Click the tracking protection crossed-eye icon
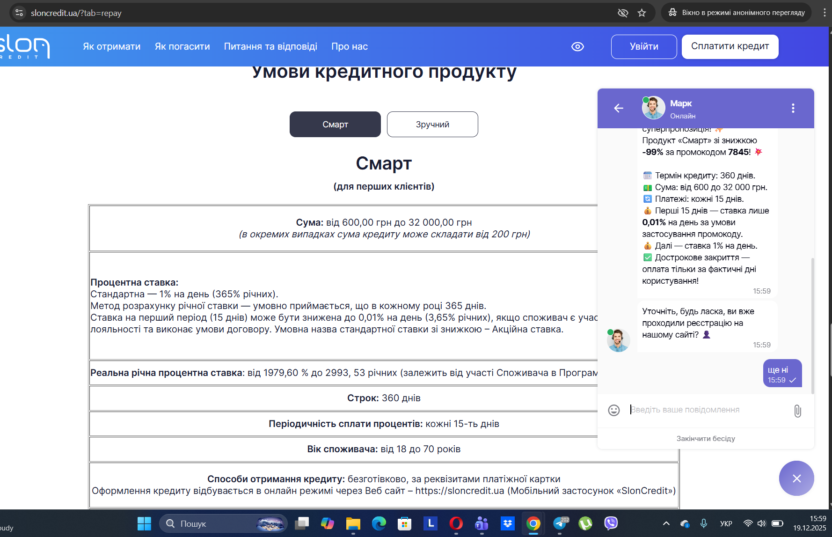This screenshot has height=537, width=832. coord(623,13)
